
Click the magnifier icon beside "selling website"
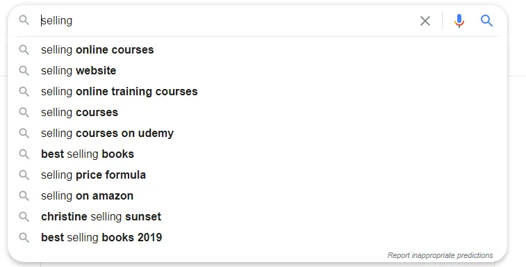(24, 70)
